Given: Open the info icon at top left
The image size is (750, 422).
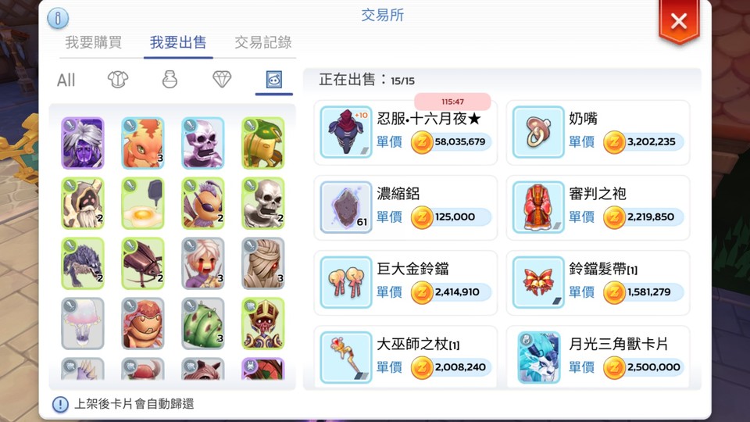Looking at the screenshot, I should pyautogui.click(x=58, y=18).
